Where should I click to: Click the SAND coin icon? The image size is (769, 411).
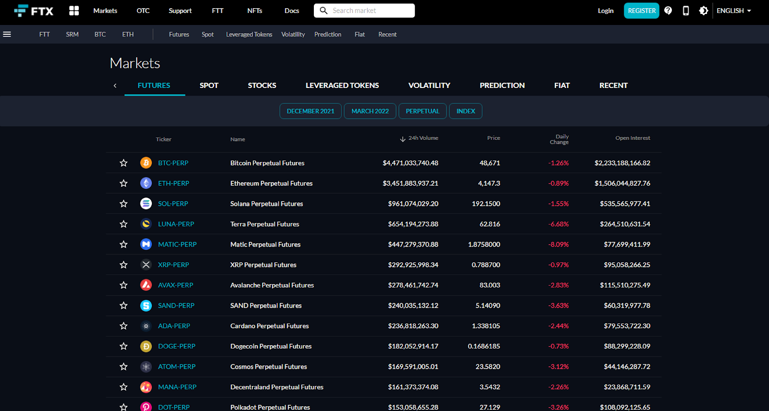click(146, 305)
